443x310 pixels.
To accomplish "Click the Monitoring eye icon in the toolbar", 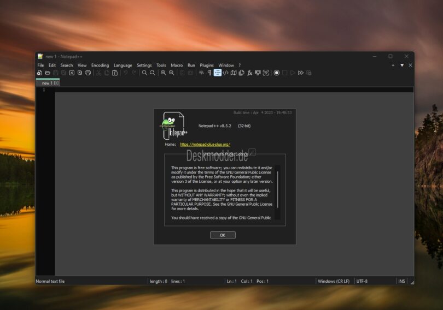I will [266, 73].
